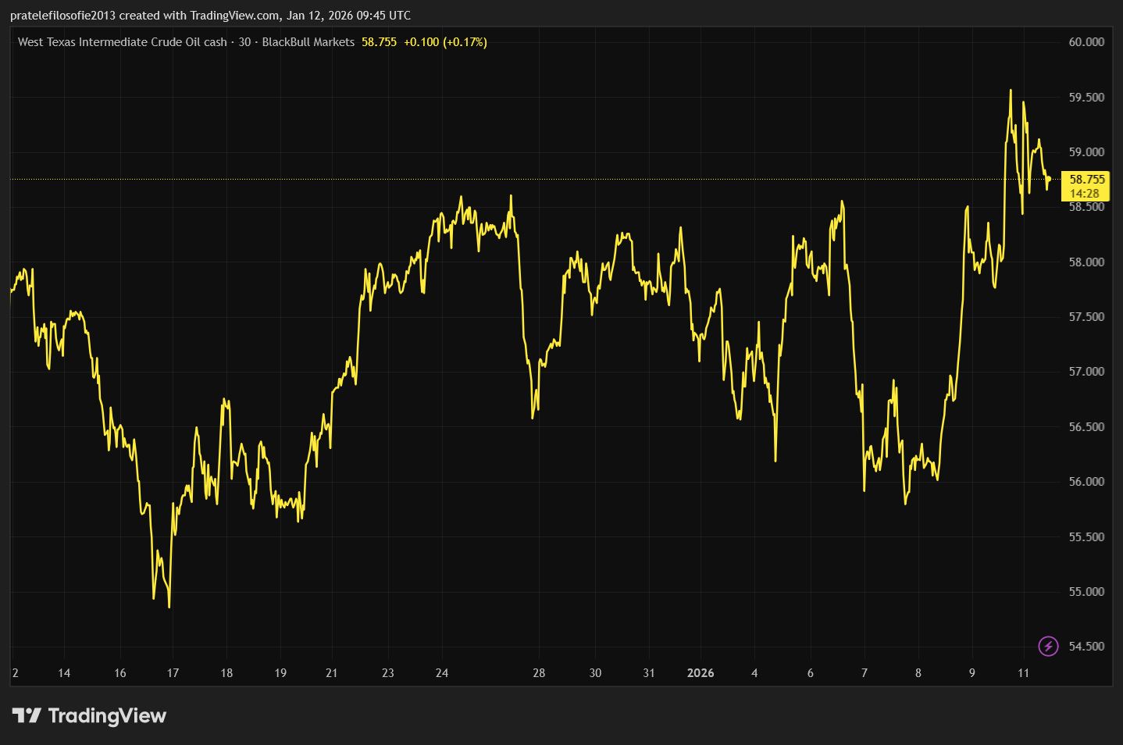Click date label 24 on time axis
The width and height of the screenshot is (1123, 745).
coord(442,673)
